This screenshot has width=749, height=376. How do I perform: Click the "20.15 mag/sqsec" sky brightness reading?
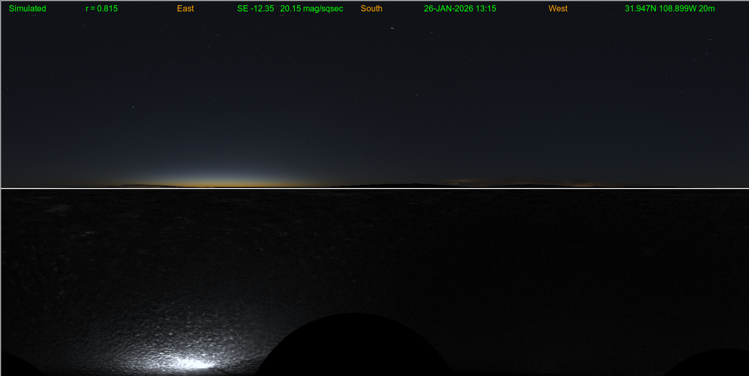(311, 9)
